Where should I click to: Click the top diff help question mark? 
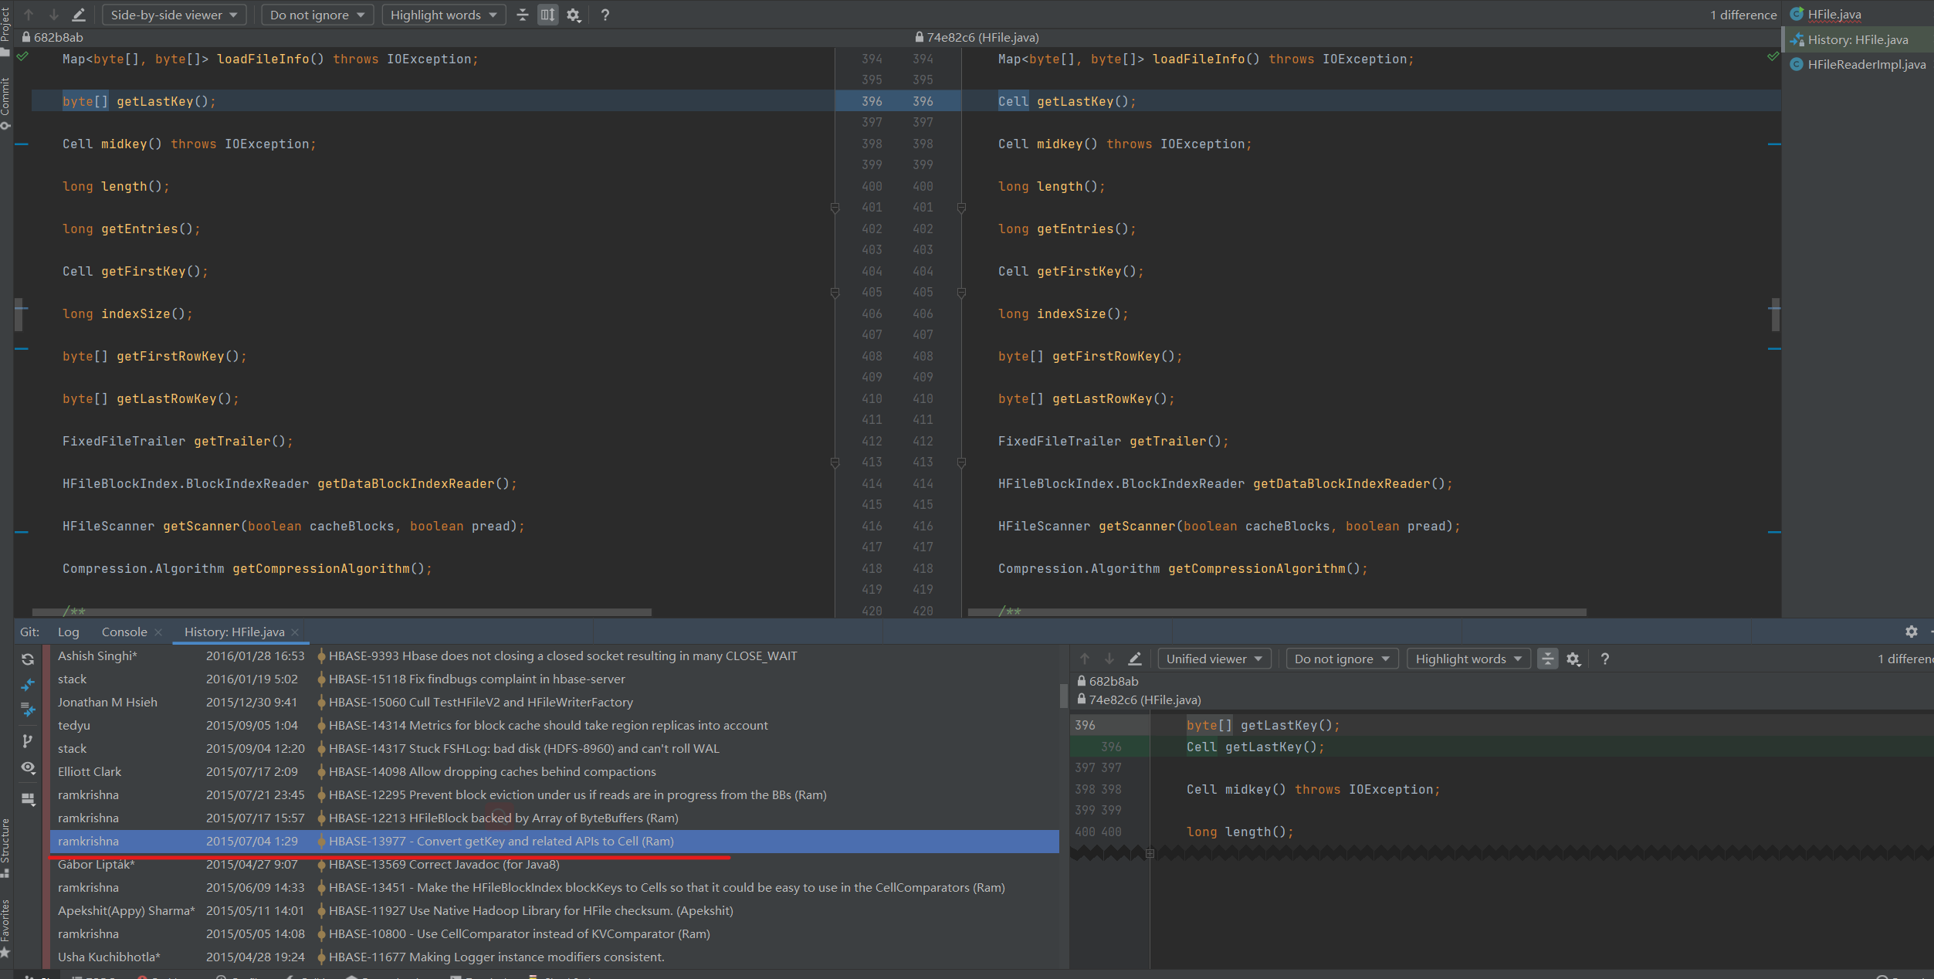point(605,15)
